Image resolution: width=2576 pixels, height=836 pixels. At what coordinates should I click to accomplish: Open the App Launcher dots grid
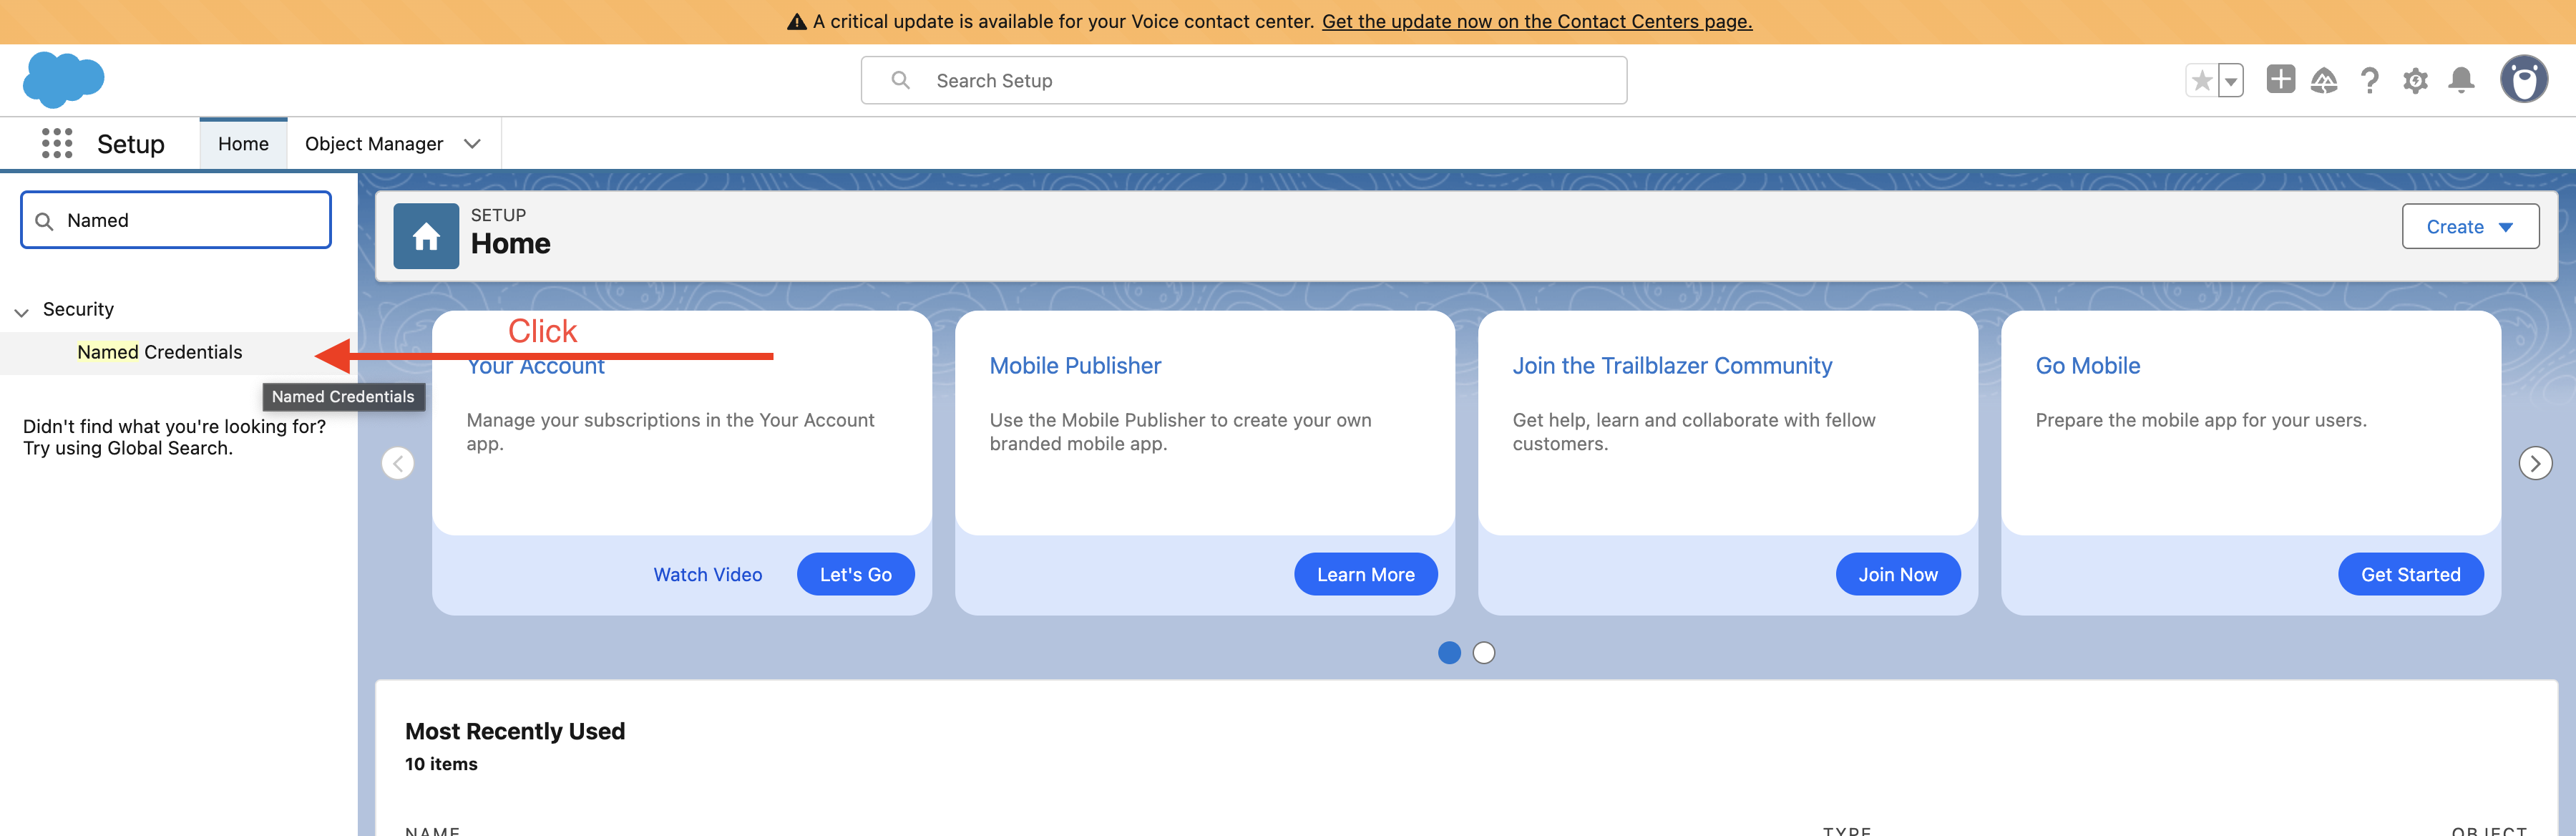pyautogui.click(x=57, y=143)
